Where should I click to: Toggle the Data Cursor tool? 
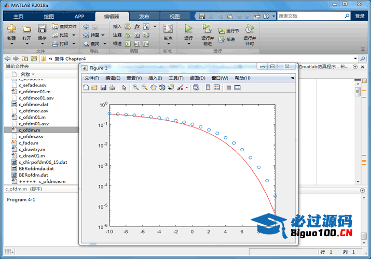171,88
